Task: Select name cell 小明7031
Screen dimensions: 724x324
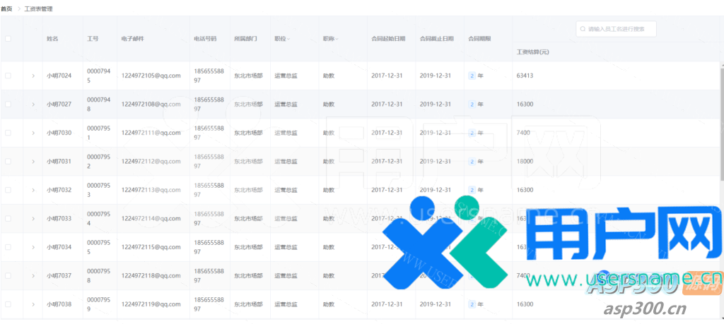Action: click(59, 162)
